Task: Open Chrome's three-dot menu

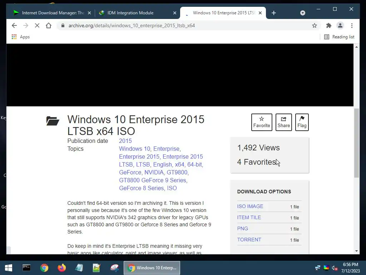Action: pyautogui.click(x=352, y=25)
